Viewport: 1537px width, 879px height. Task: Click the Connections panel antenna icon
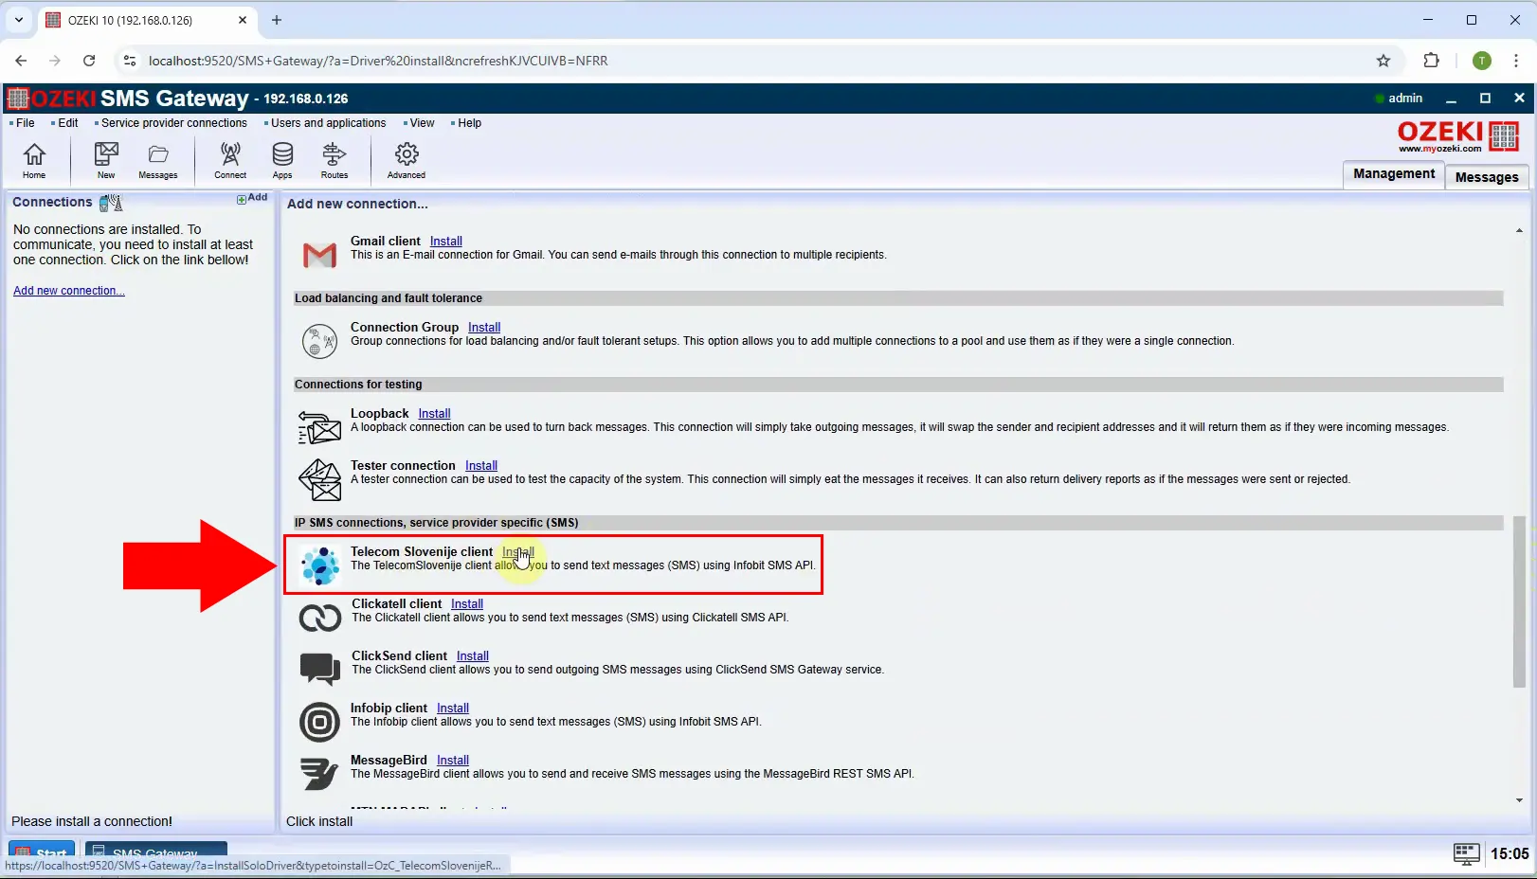[x=111, y=202]
